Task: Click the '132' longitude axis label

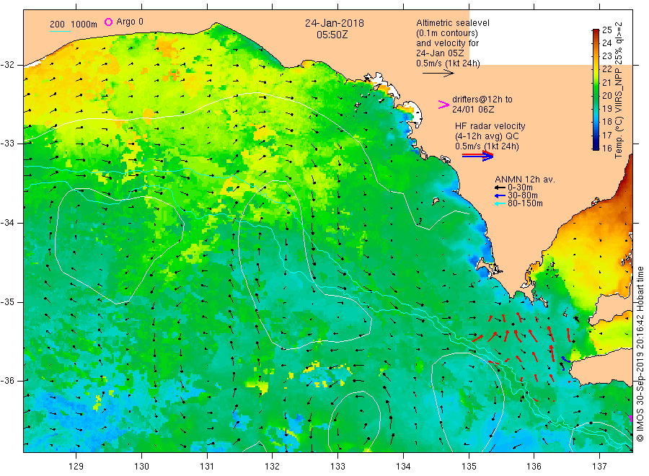Action: coord(273,466)
